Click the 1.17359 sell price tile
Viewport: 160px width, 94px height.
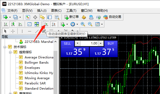(x=75, y=52)
